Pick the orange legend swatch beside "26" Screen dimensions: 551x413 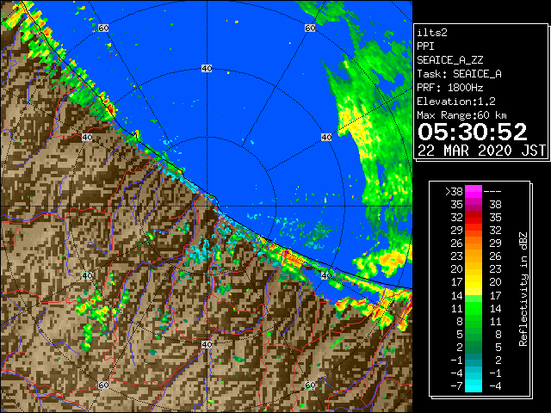474,243
